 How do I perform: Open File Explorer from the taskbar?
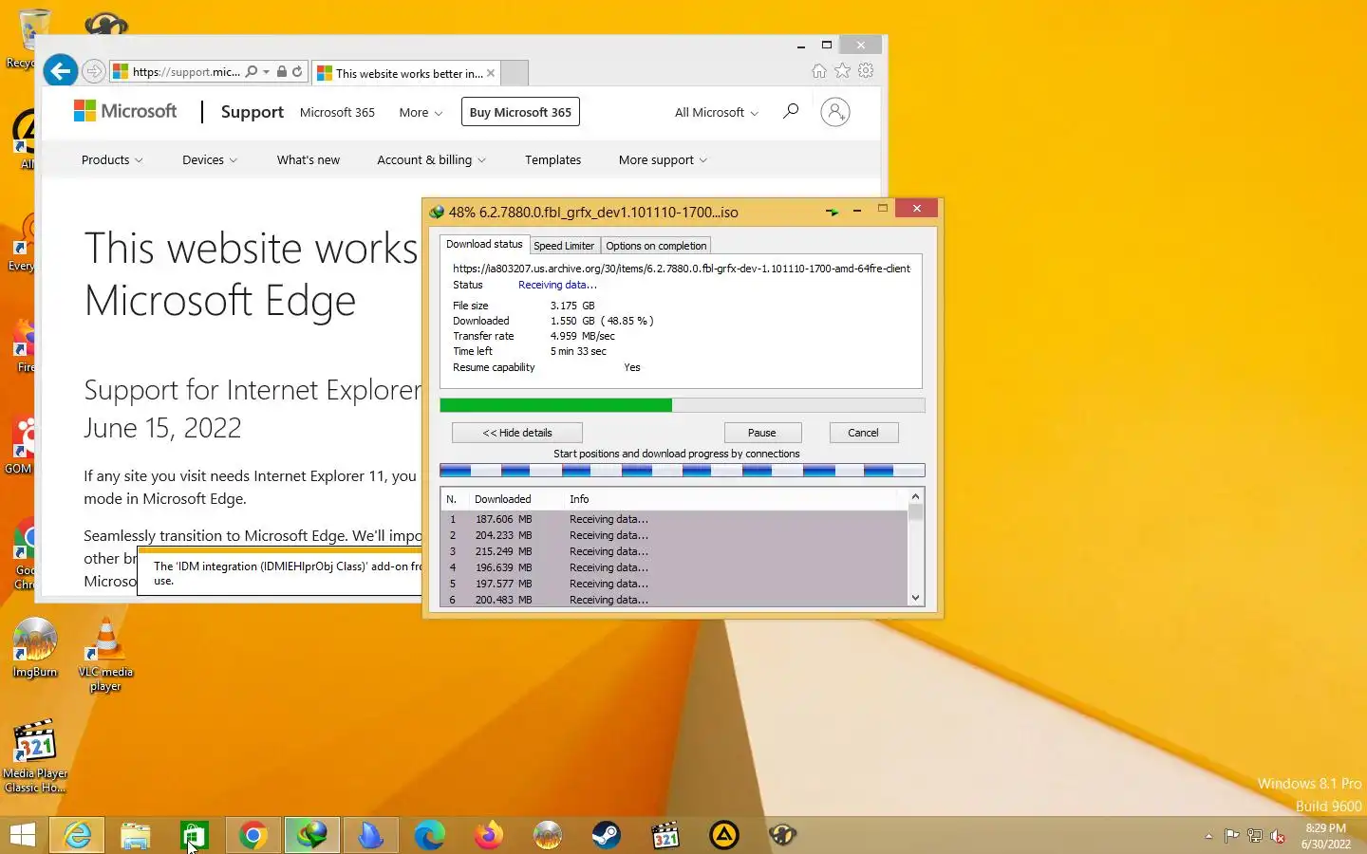point(135,835)
